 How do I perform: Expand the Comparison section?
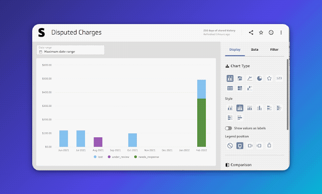[238, 165]
